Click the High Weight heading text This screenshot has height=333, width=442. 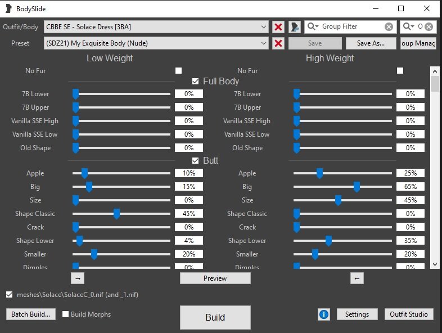click(x=330, y=58)
